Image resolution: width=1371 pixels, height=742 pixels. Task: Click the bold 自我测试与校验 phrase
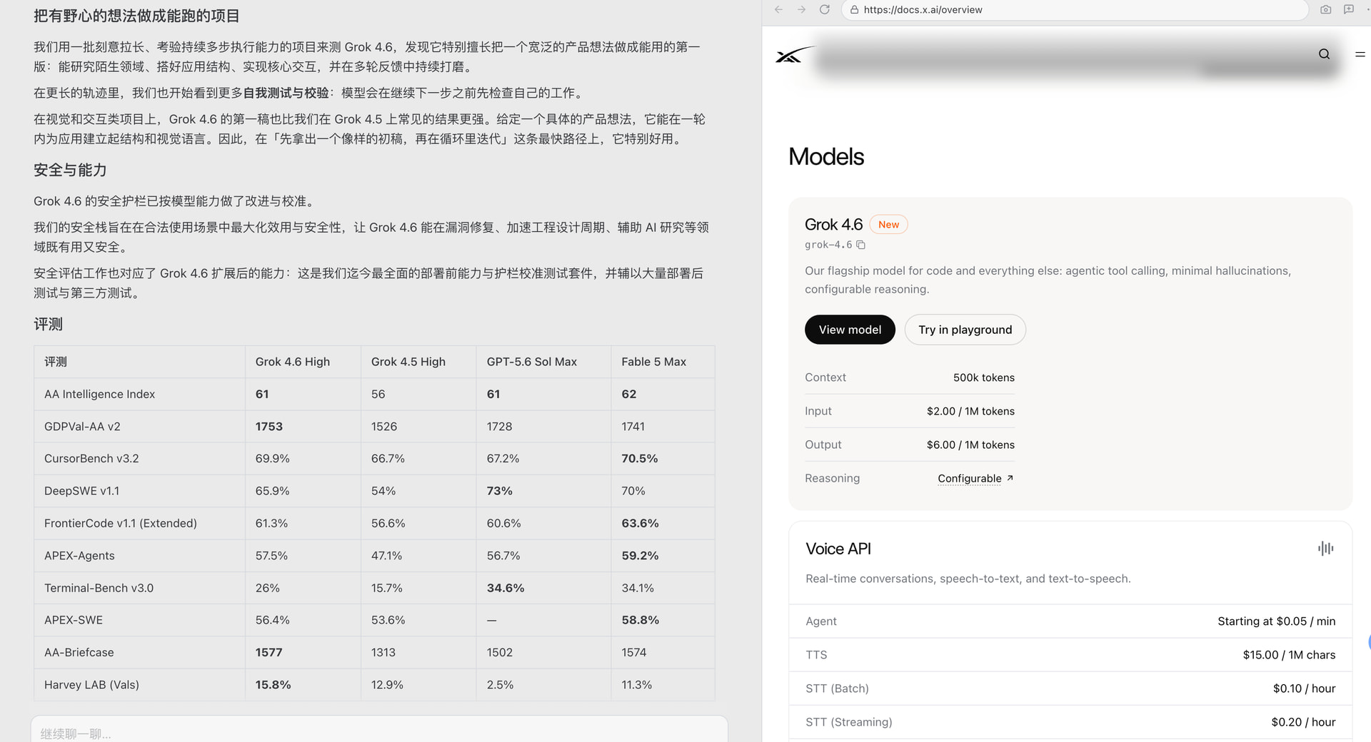[286, 93]
